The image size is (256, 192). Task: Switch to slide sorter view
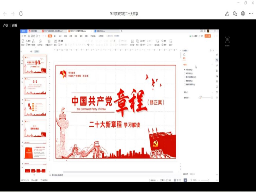(178, 180)
